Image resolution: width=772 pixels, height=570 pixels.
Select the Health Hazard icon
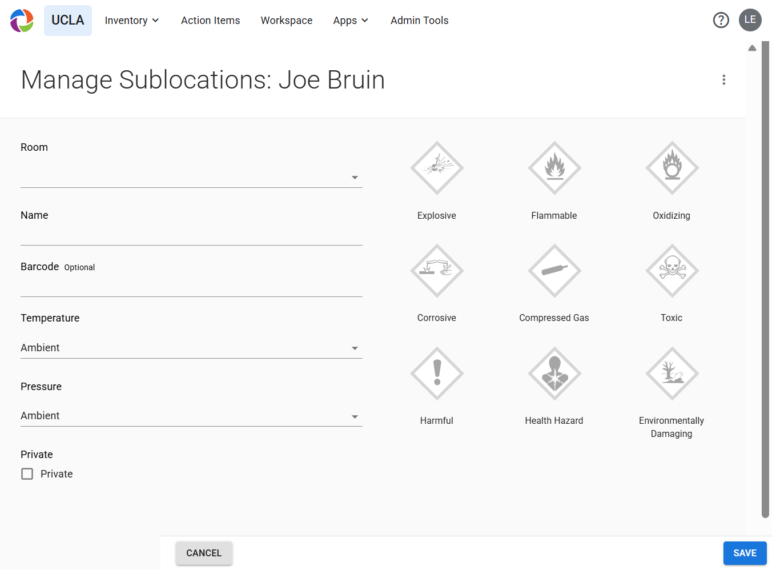[554, 374]
